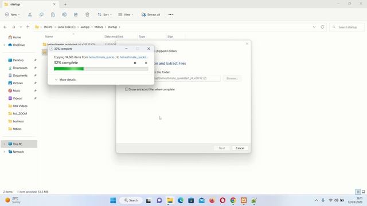Open the View dropdown

click(x=126, y=14)
